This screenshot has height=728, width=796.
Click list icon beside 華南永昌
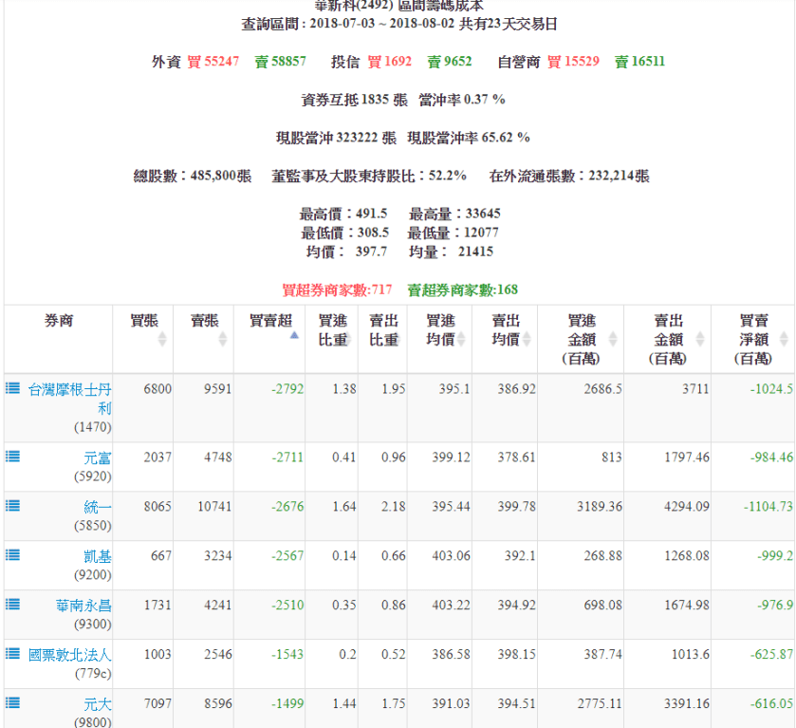[13, 605]
